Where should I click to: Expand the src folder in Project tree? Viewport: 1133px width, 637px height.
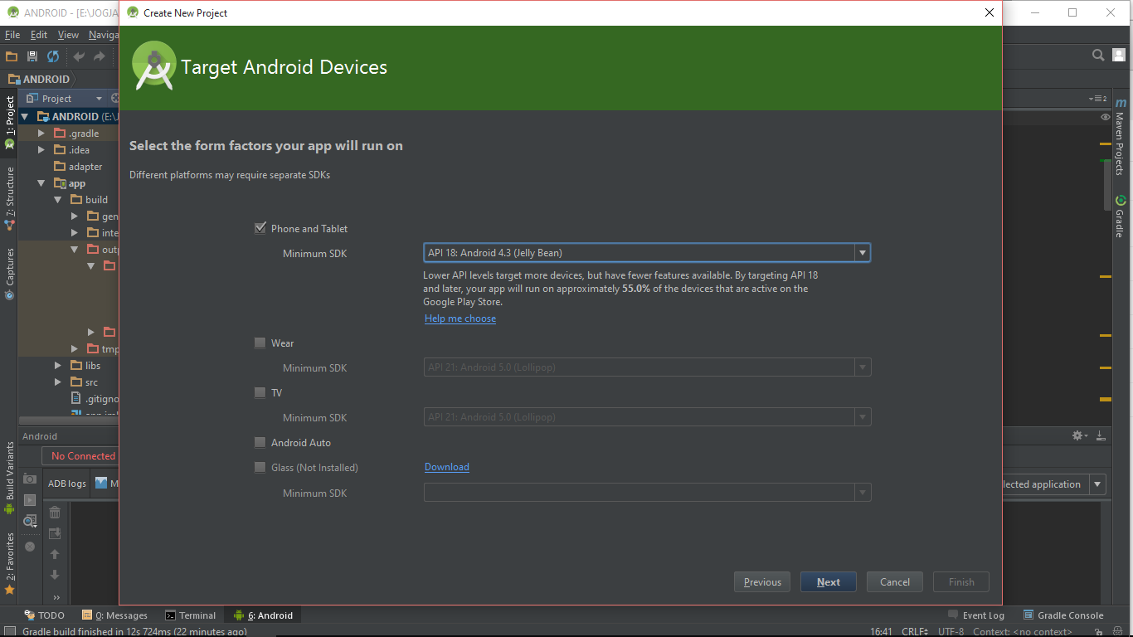[x=56, y=382]
